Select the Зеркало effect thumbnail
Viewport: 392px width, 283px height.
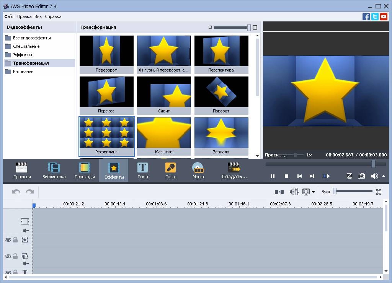(x=221, y=136)
